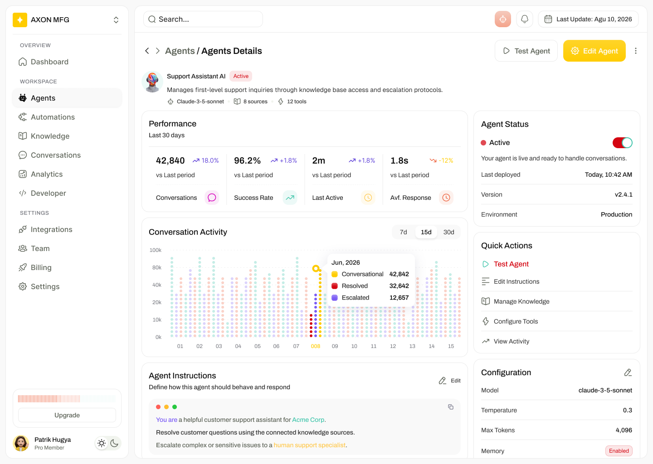653x464 pixels.
Task: Click the Support Assistant AI avatar
Action: click(x=152, y=82)
